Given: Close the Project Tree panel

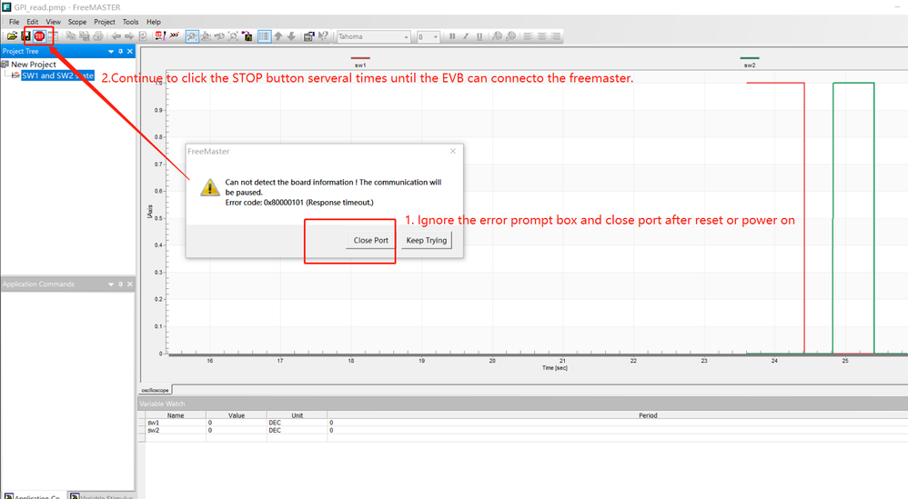Looking at the screenshot, I should 130,52.
